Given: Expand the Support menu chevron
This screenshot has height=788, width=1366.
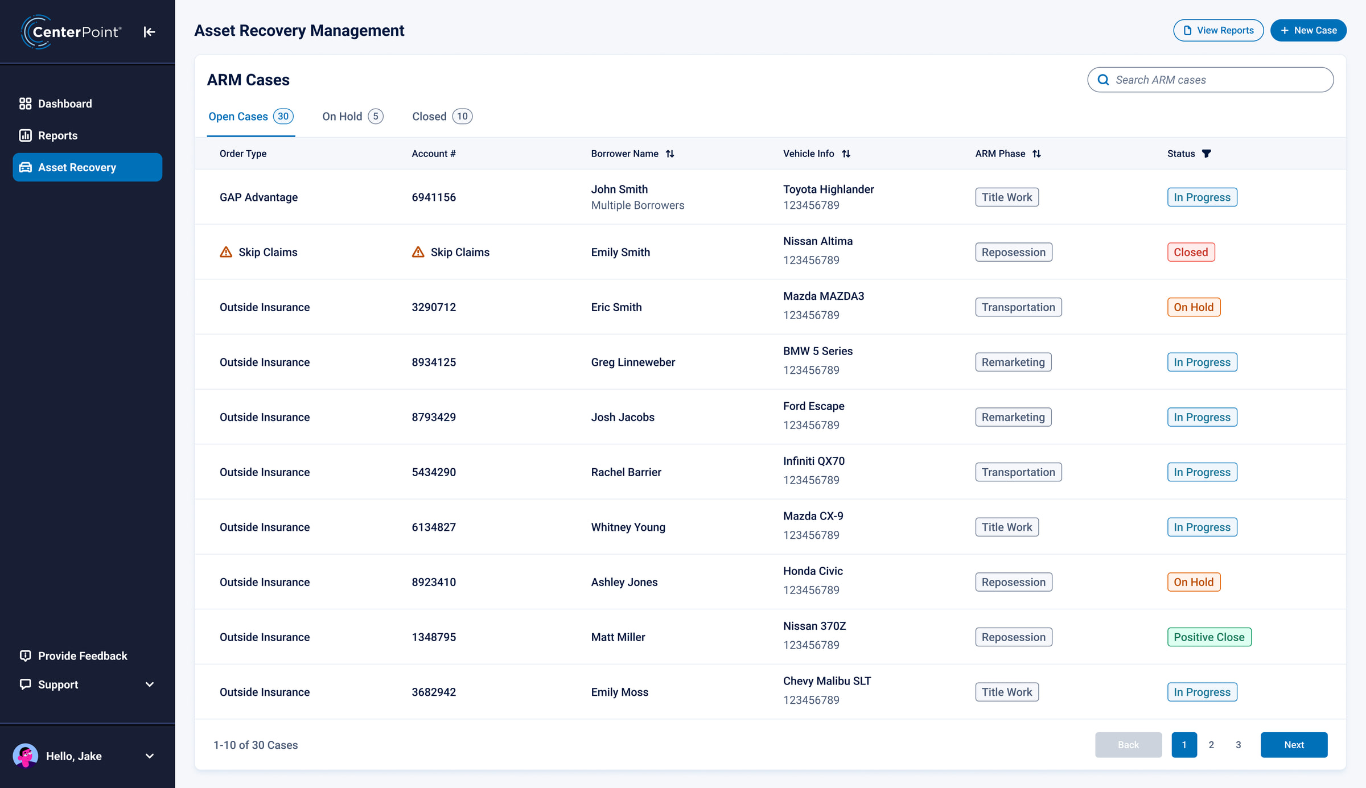Looking at the screenshot, I should click(150, 684).
